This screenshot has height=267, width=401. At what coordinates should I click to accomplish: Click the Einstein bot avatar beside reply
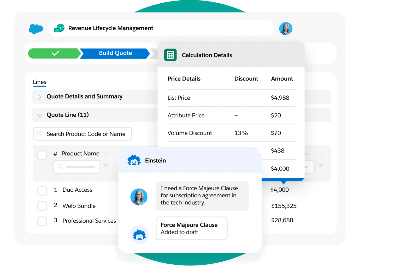[139, 235]
